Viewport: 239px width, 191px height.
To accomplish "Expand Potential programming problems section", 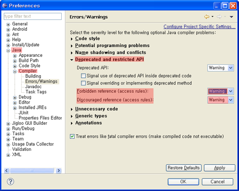I will [72, 46].
